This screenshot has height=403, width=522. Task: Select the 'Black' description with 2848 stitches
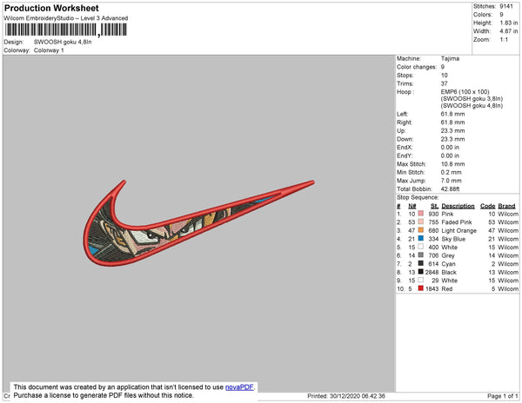pyautogui.click(x=449, y=272)
